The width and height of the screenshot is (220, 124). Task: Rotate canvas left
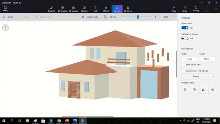click(x=185, y=90)
